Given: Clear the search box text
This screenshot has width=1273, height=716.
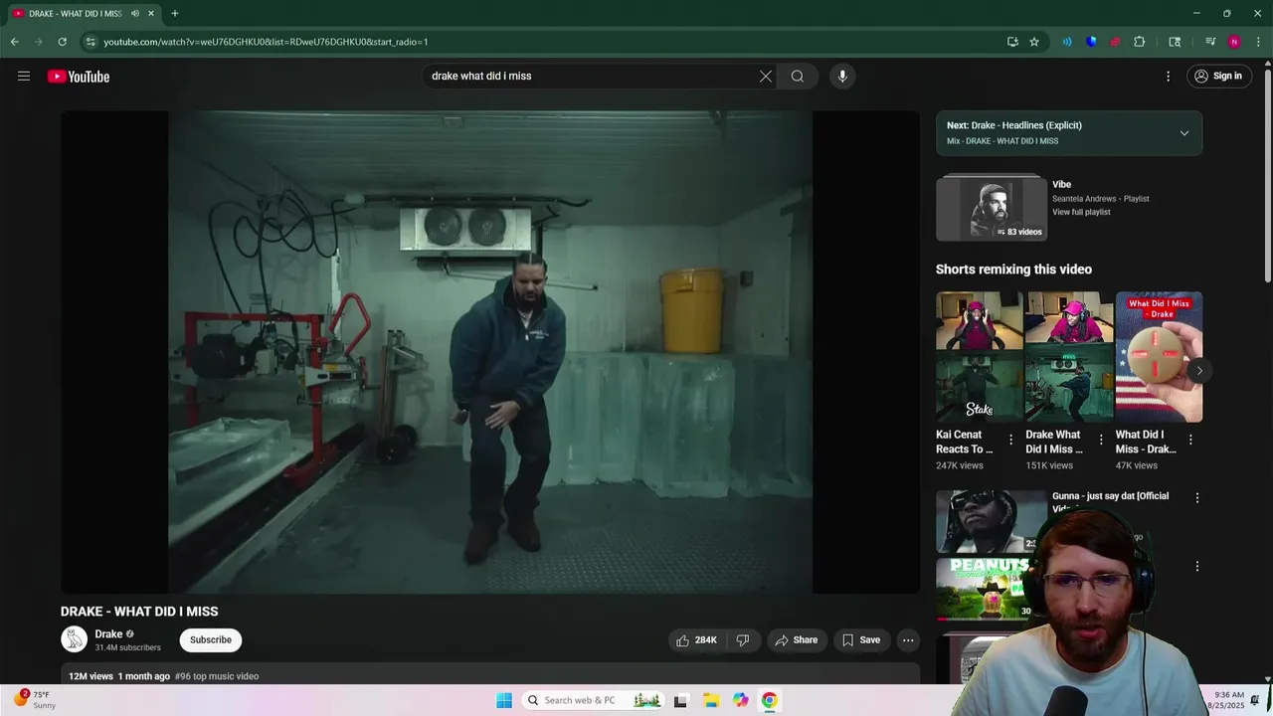Looking at the screenshot, I should (766, 76).
